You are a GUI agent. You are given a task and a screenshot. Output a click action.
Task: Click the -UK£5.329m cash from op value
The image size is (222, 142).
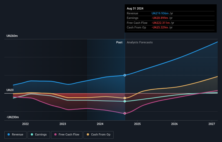(160, 28)
